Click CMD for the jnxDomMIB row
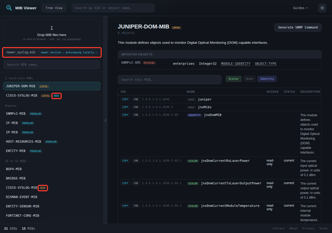Image resolution: width=332 pixels, height=233 pixels. click(136, 115)
